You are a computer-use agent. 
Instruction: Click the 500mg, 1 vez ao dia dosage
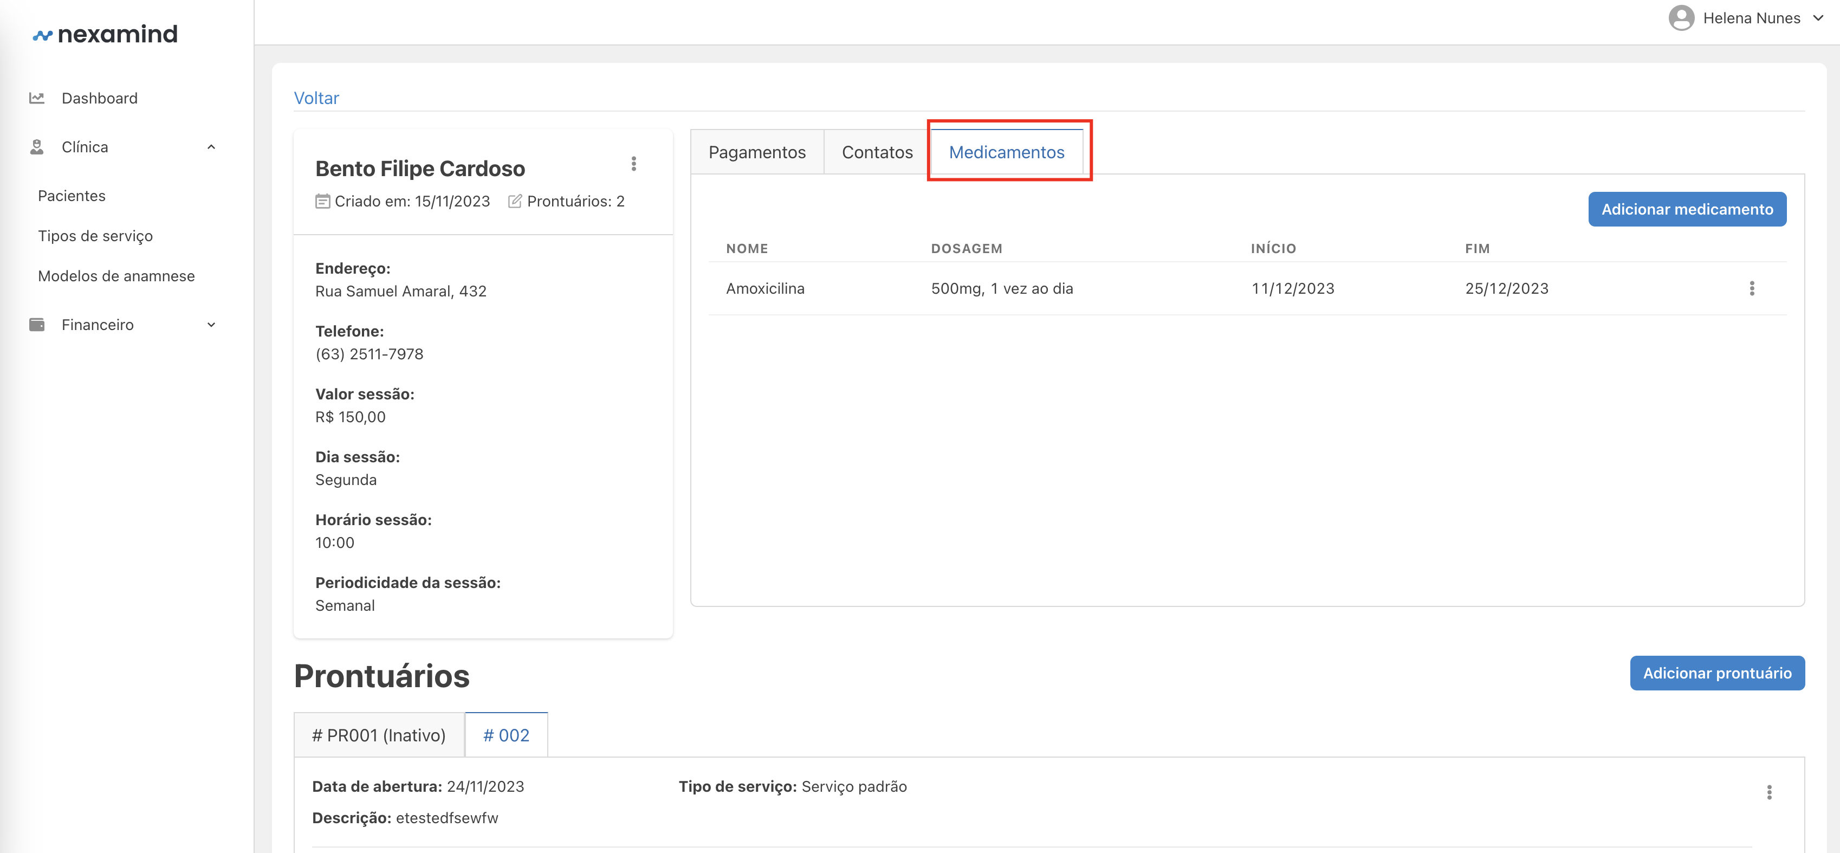[1001, 289]
